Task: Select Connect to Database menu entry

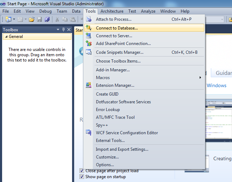Action: 144,28
